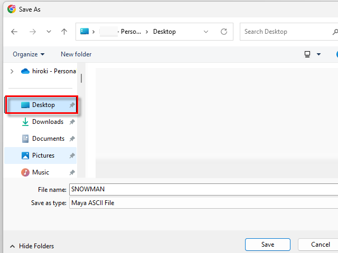Create a New folder

click(x=76, y=54)
